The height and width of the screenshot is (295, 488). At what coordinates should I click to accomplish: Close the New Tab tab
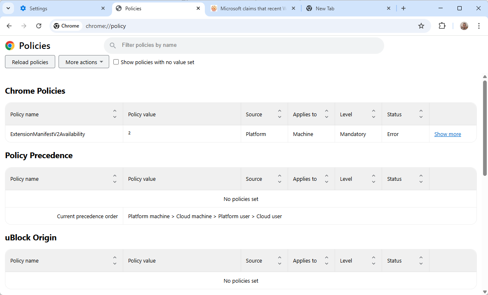click(x=388, y=8)
